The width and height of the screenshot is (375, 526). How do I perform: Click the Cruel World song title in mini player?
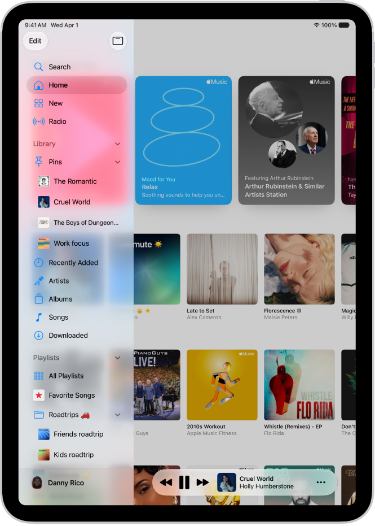(x=257, y=479)
